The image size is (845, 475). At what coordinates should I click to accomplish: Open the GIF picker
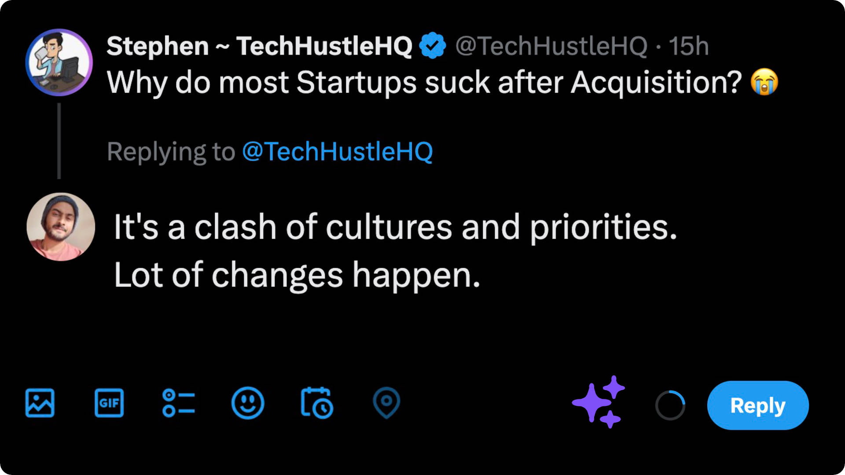(x=109, y=403)
